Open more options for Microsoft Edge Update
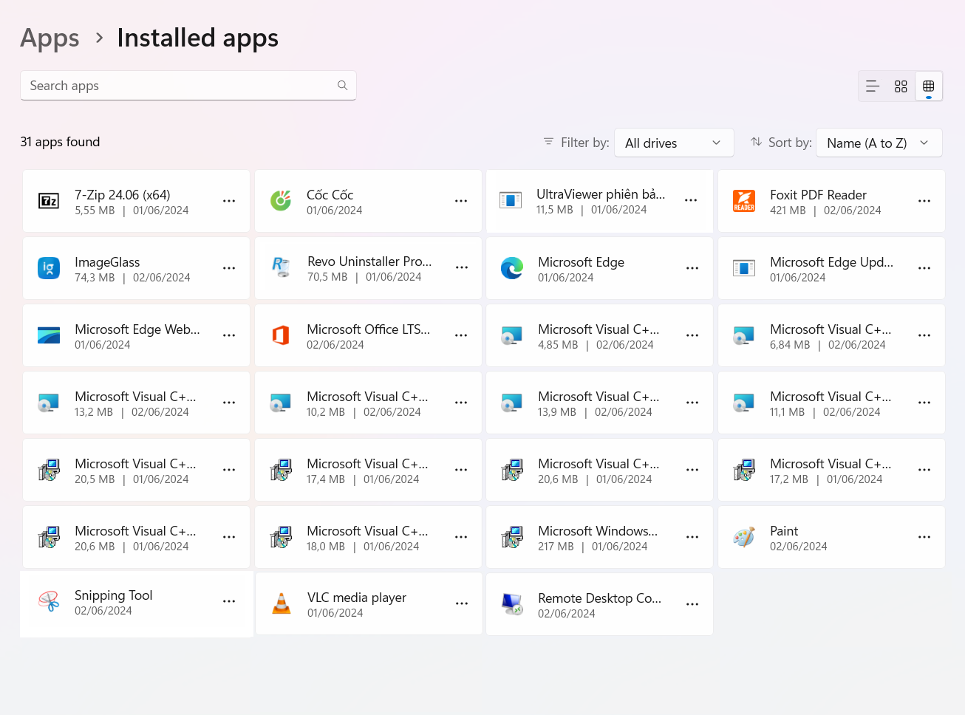Viewport: 965px width, 715px height. [924, 268]
